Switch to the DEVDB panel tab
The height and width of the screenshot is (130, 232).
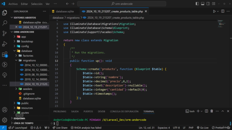pos(101,112)
